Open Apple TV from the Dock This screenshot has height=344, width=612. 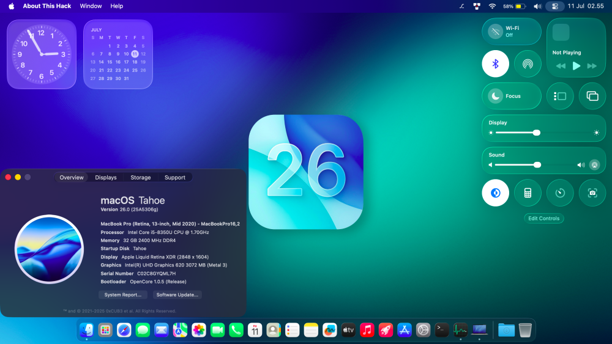tap(348, 330)
